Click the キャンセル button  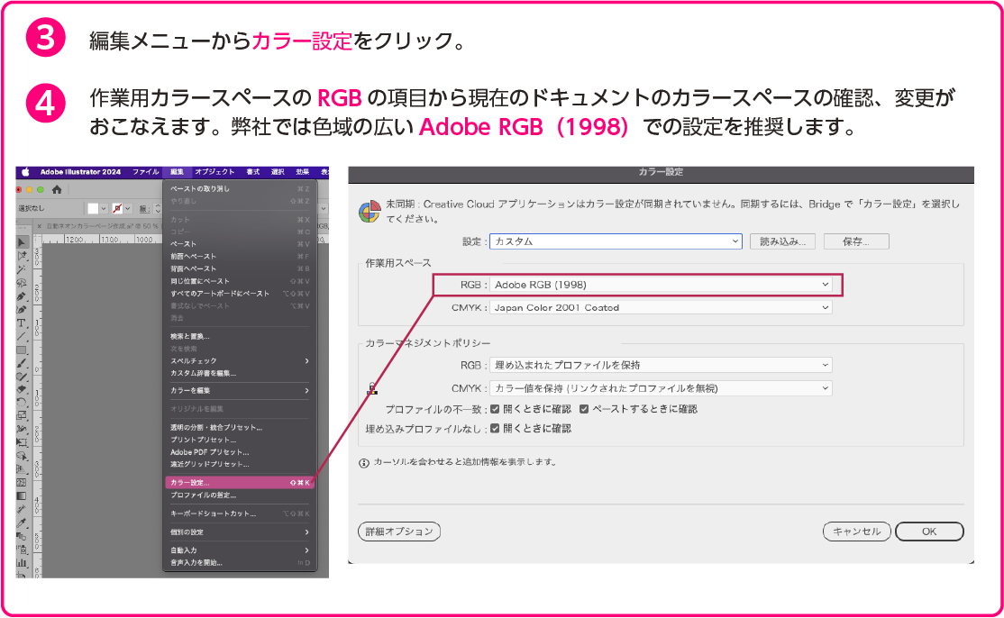857,532
